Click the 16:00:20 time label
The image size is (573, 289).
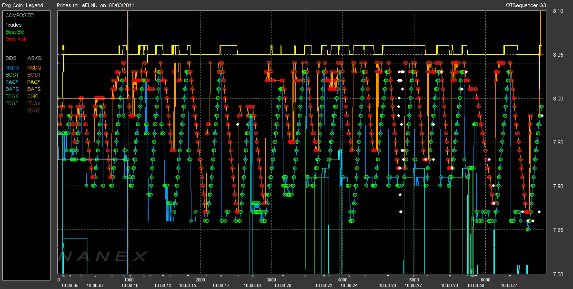tap(282, 286)
